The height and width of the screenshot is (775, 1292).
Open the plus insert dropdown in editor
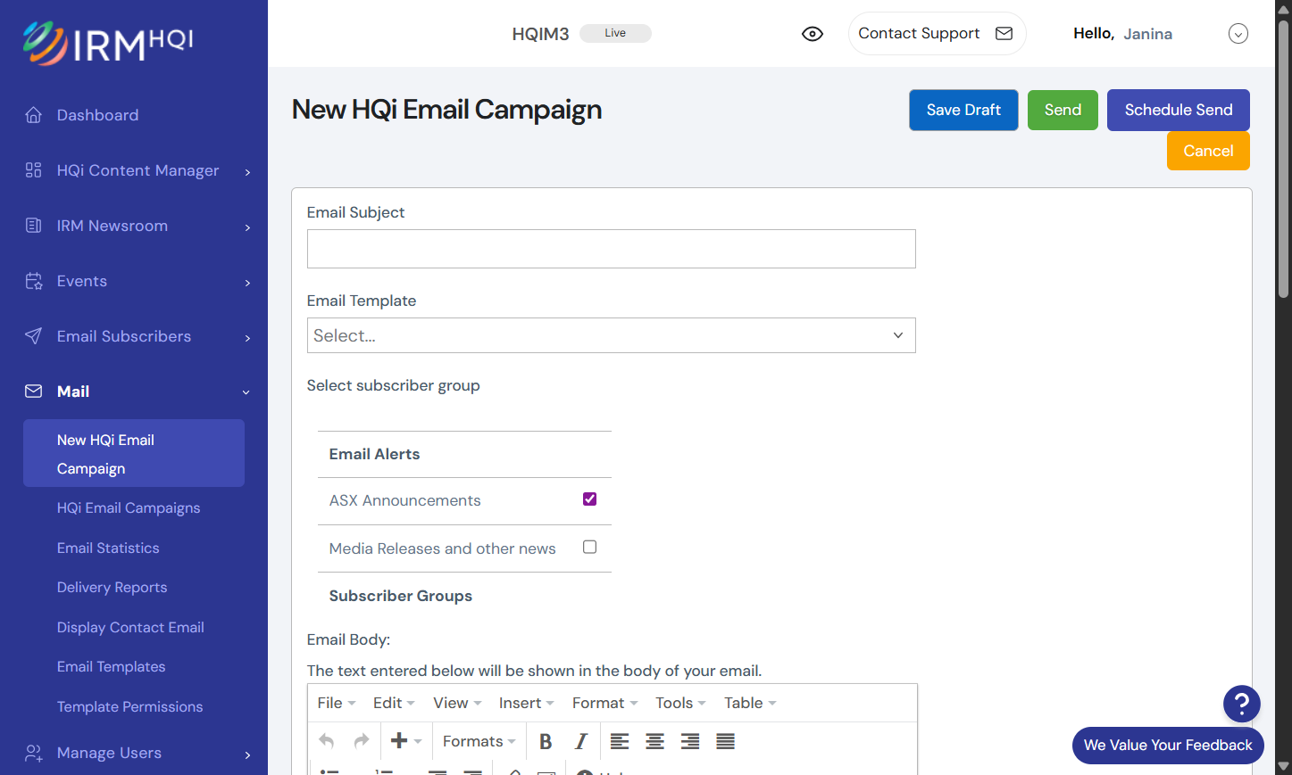click(406, 741)
